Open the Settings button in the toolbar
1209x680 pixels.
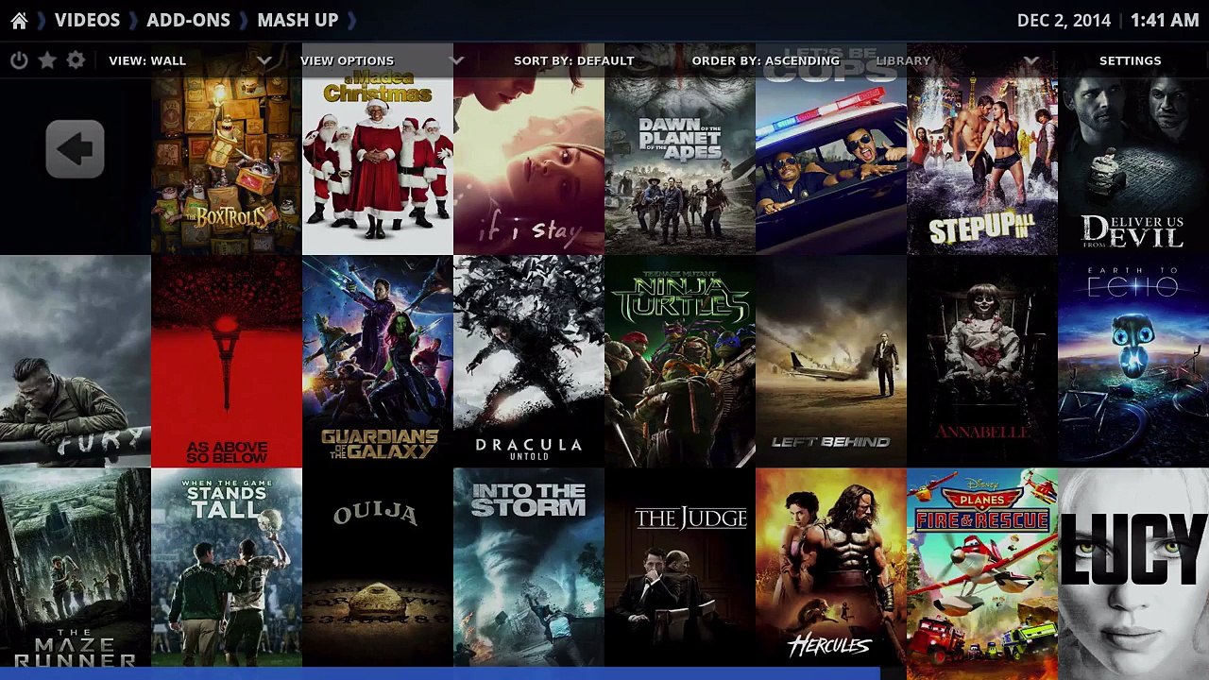point(1130,60)
